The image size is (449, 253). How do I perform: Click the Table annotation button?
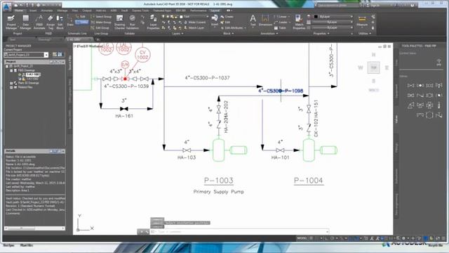click(x=281, y=28)
